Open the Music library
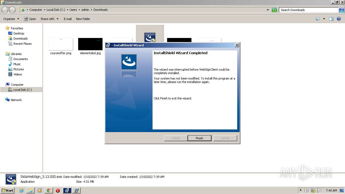The image size is (345, 194). coord(17,64)
